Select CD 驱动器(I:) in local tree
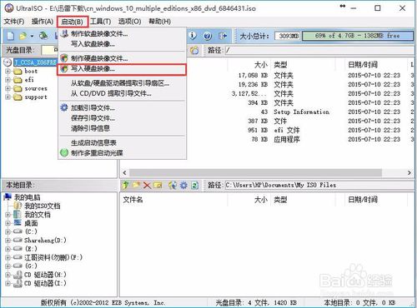Image resolution: width=417 pixels, height=308 pixels. [x=45, y=283]
